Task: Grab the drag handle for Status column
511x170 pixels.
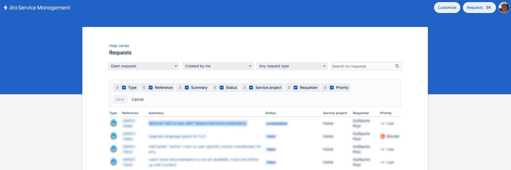Action: click(215, 88)
